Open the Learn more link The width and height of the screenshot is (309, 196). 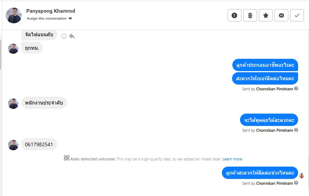point(232,159)
